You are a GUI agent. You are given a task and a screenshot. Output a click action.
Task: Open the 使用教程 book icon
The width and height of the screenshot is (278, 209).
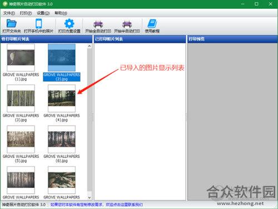[x=152, y=23]
